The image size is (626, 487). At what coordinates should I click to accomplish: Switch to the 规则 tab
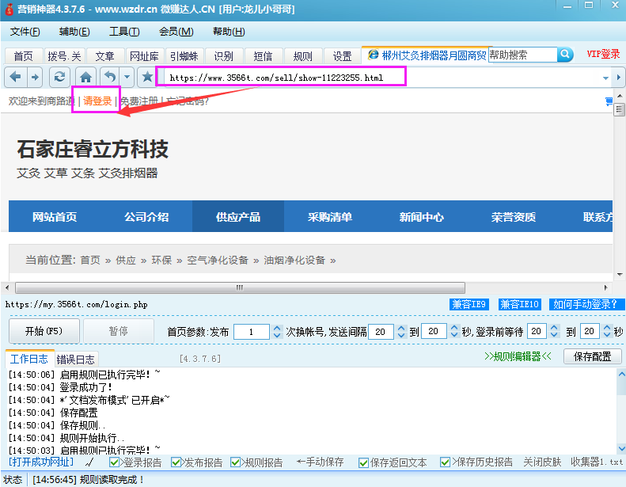pyautogui.click(x=302, y=56)
